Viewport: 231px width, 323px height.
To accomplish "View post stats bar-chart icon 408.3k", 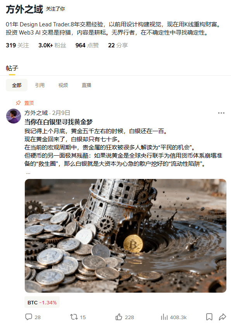I will click(164, 317).
